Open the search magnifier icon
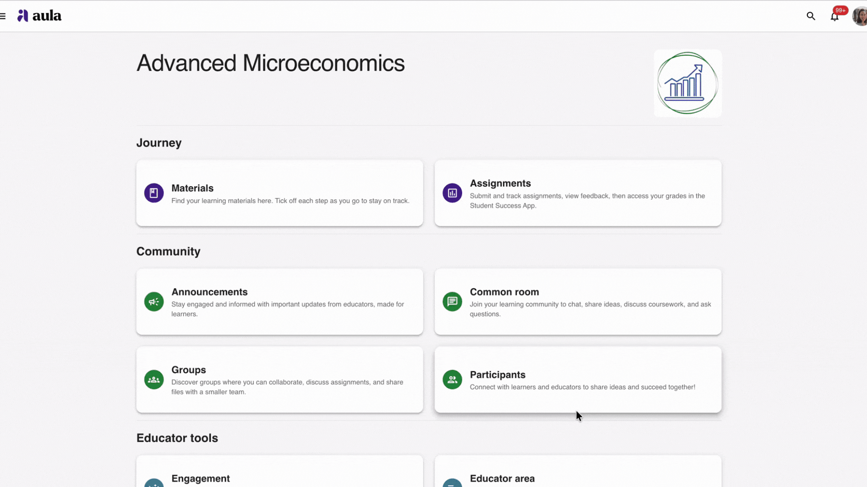 coord(811,16)
